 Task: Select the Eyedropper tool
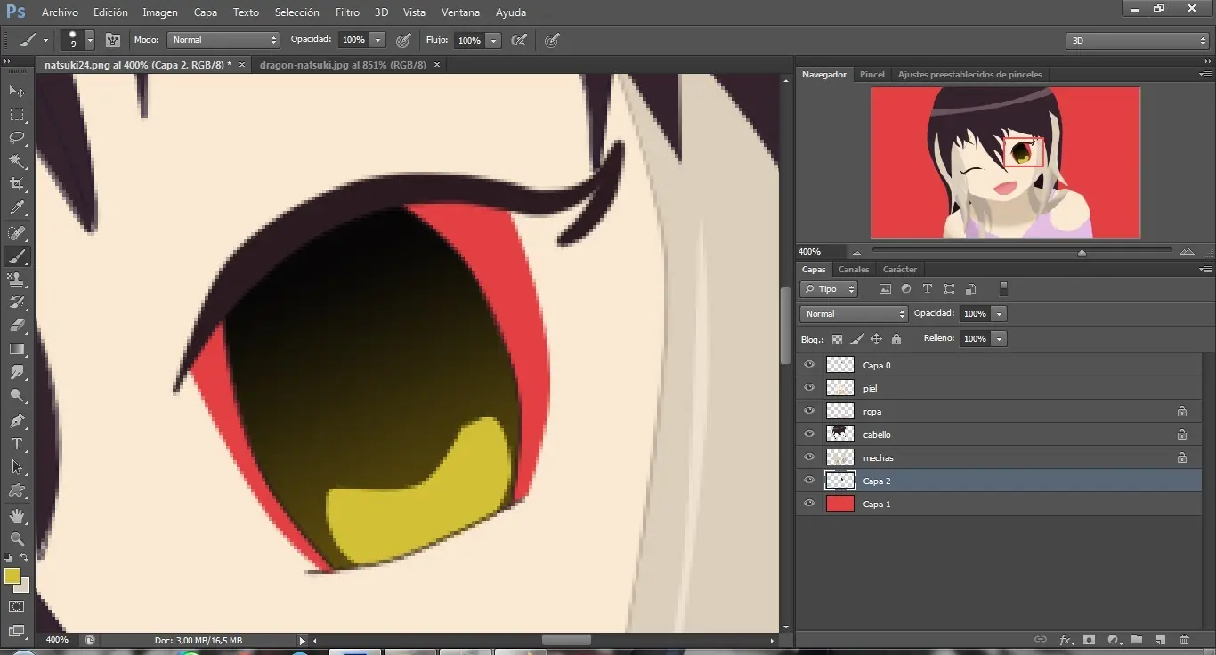click(x=17, y=208)
